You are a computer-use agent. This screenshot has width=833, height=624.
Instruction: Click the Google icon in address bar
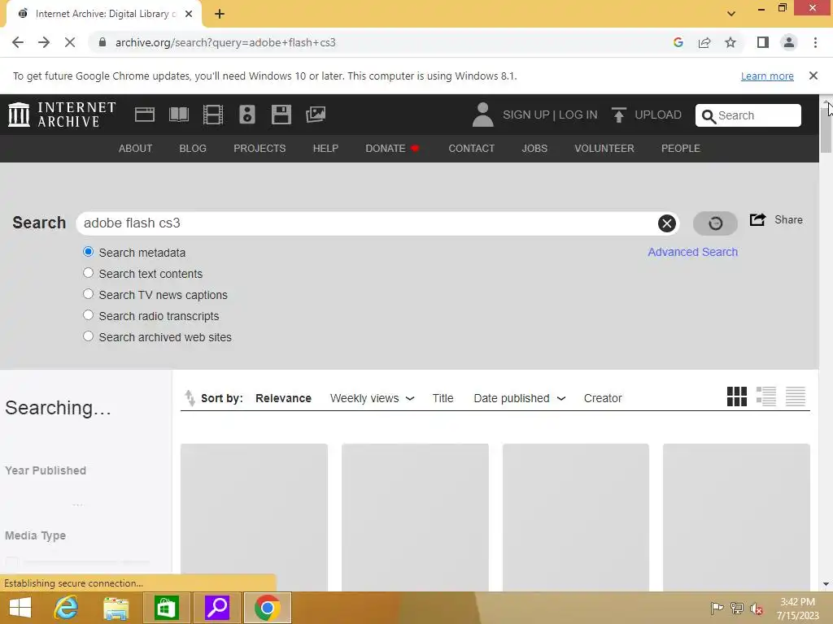click(x=678, y=42)
